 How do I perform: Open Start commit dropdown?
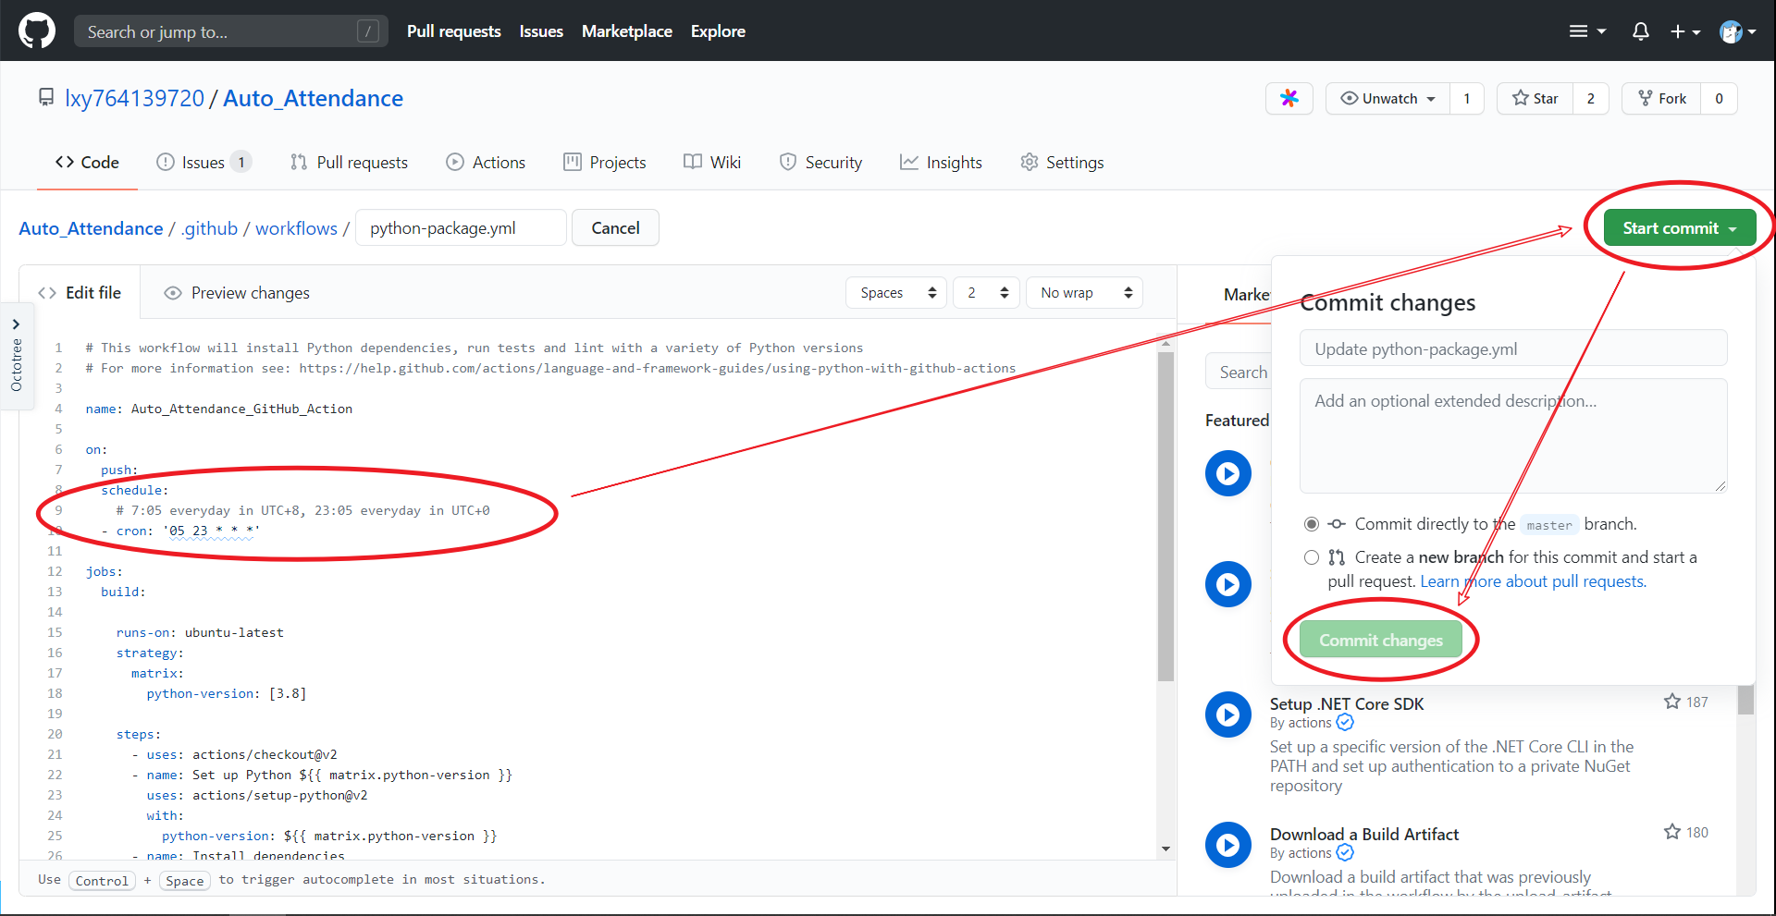(x=1679, y=228)
